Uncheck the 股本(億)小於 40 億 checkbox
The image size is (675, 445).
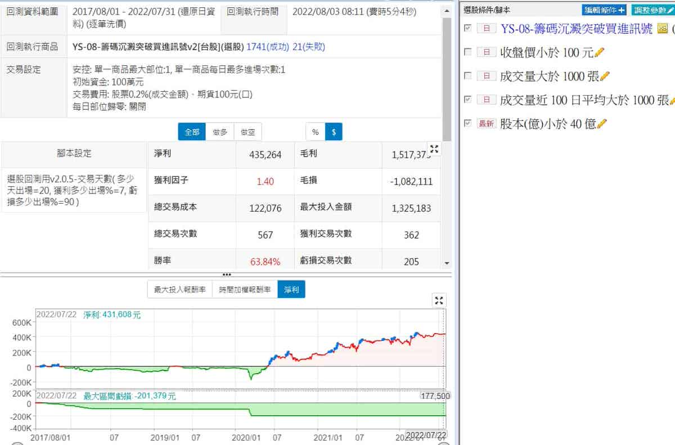467,123
